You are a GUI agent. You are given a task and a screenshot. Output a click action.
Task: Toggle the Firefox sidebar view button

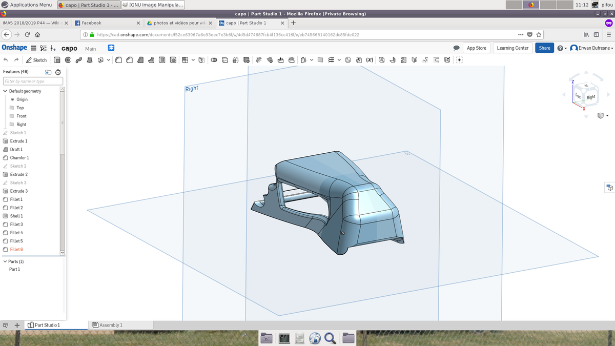tap(596, 35)
